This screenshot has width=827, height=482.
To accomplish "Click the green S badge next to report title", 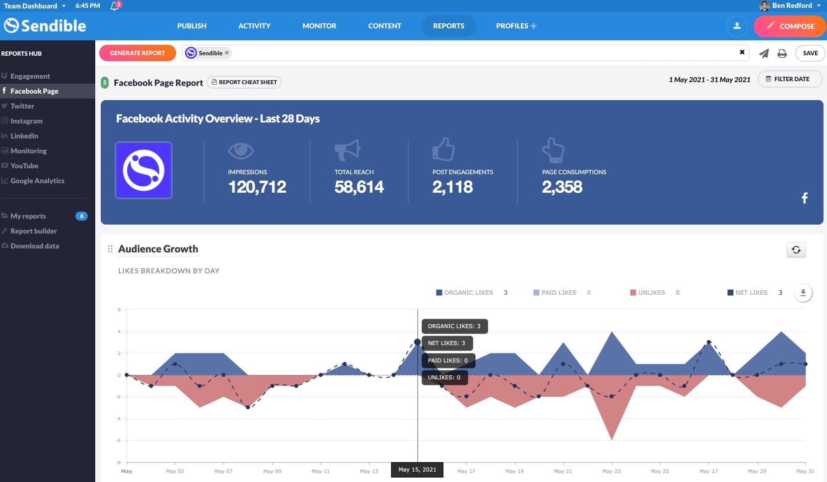I will click(104, 83).
